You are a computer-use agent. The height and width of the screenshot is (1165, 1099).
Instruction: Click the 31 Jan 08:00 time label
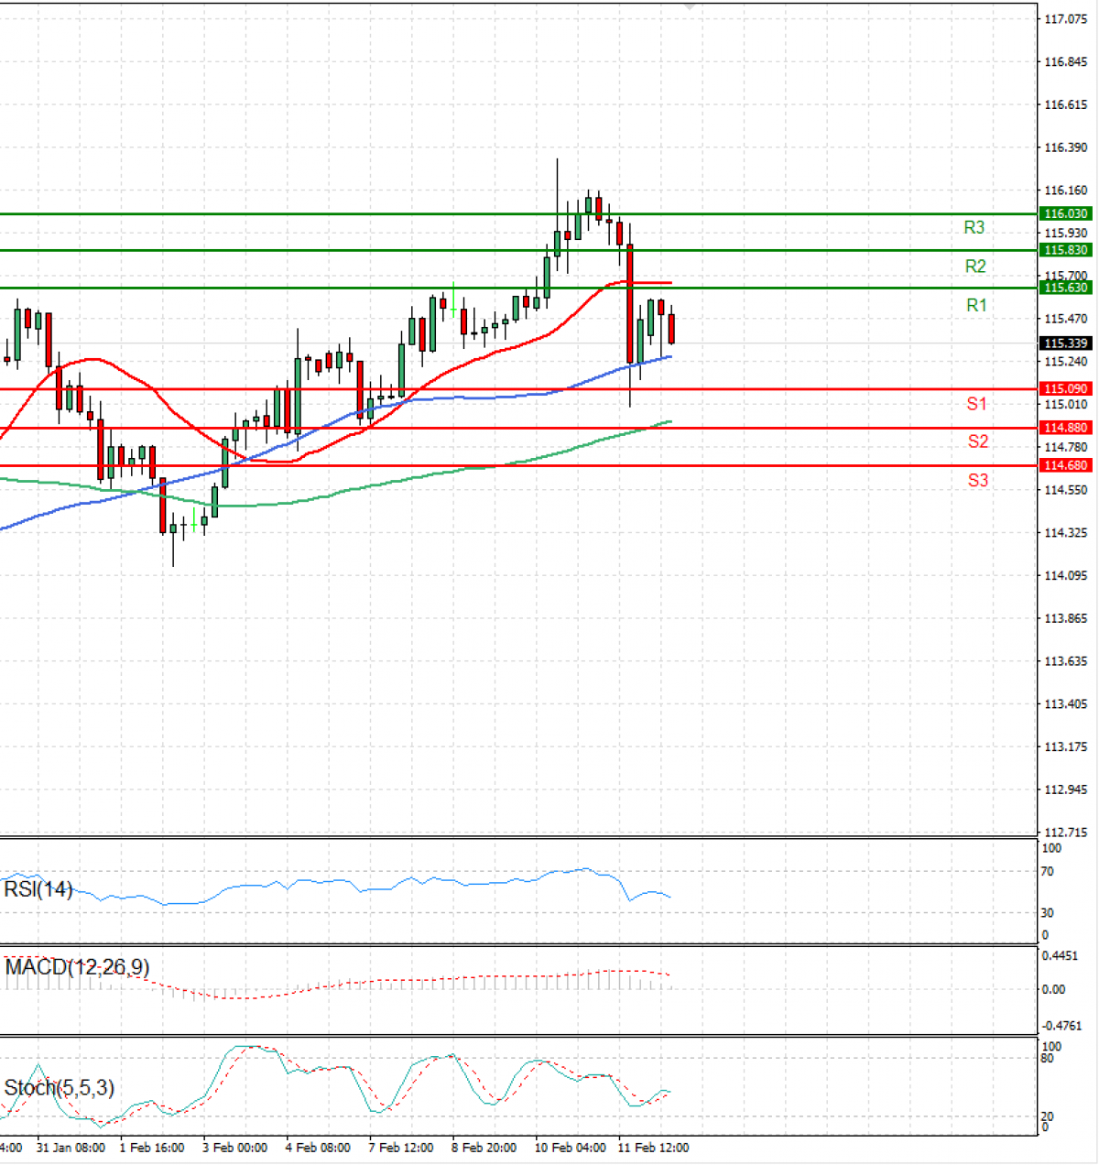[71, 1148]
